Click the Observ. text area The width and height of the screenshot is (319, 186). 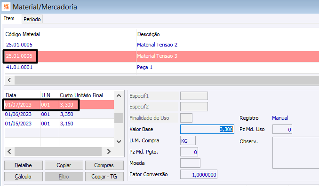(x=296, y=153)
